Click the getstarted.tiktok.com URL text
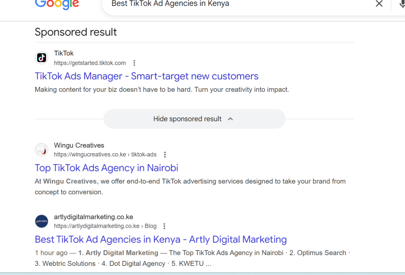This screenshot has width=405, height=275. click(x=90, y=63)
